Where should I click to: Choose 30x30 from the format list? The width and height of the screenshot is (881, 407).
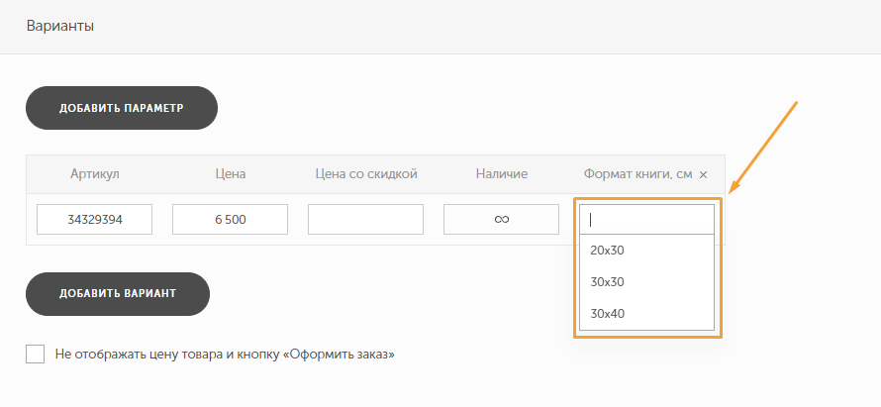[x=607, y=282]
